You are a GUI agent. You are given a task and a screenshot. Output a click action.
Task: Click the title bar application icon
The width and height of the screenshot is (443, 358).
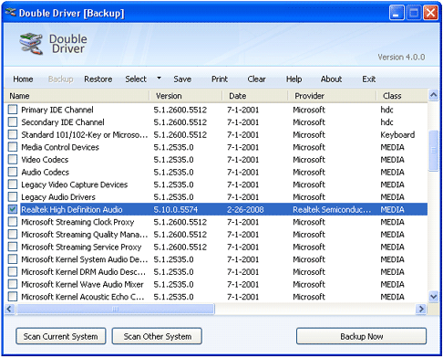tap(11, 13)
